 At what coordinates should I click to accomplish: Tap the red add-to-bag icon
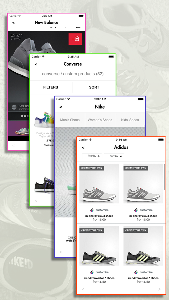coord(76,39)
